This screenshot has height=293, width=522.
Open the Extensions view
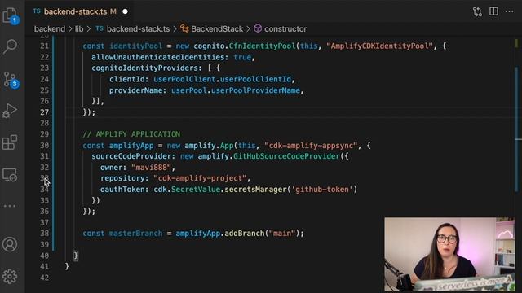coord(10,142)
